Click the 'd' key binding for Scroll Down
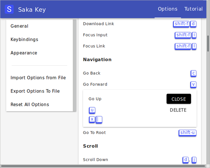210x168 pixels. click(x=185, y=160)
